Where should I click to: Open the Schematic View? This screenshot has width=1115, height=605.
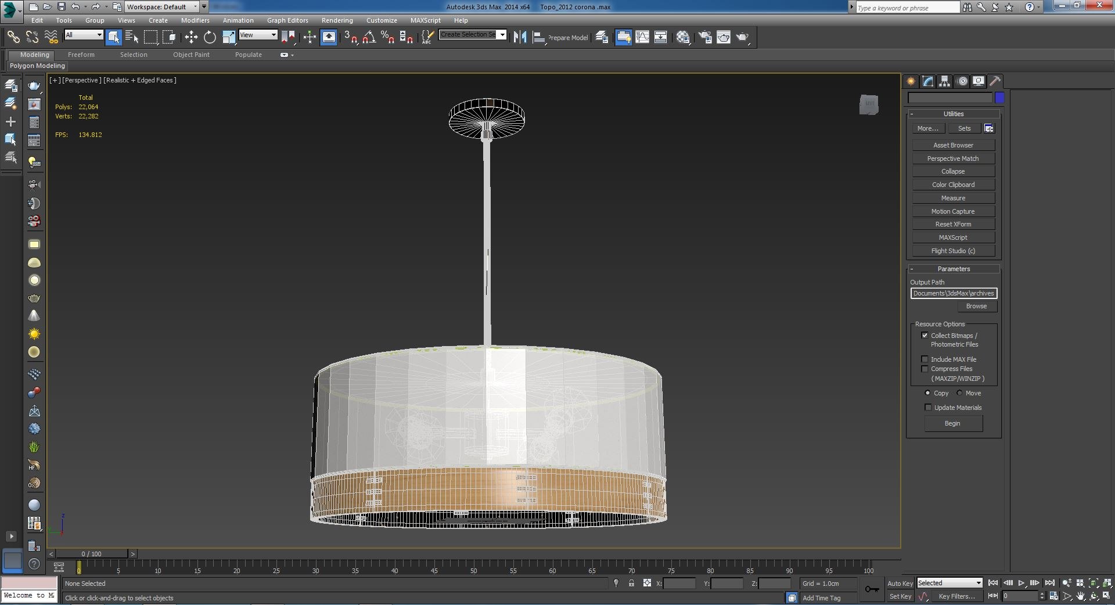coord(660,37)
